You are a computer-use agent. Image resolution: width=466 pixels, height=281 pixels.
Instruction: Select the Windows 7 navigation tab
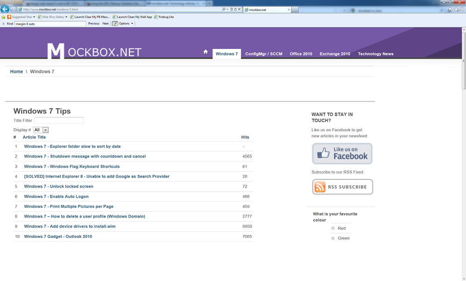(227, 54)
